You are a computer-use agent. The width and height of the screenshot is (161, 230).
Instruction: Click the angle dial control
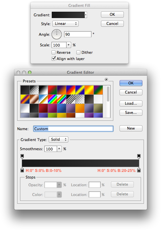tap(57, 34)
